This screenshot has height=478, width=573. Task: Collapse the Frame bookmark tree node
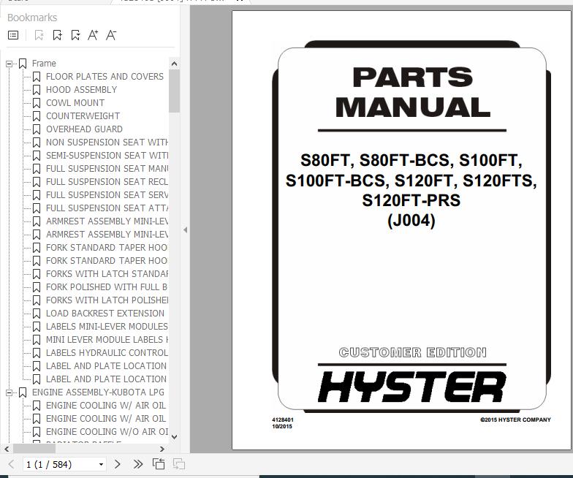coord(9,64)
